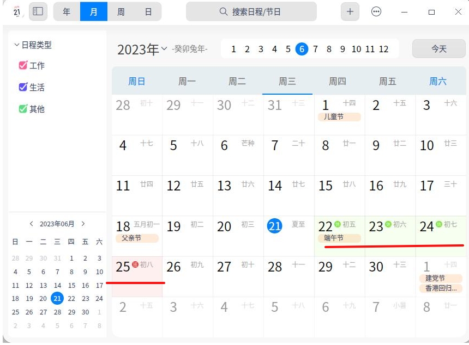Switch to the 日 day view tab
This screenshot has width=469, height=345.
click(148, 11)
